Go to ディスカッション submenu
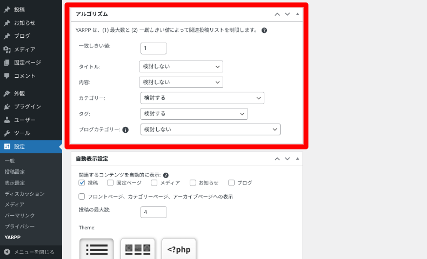 (x=24, y=194)
